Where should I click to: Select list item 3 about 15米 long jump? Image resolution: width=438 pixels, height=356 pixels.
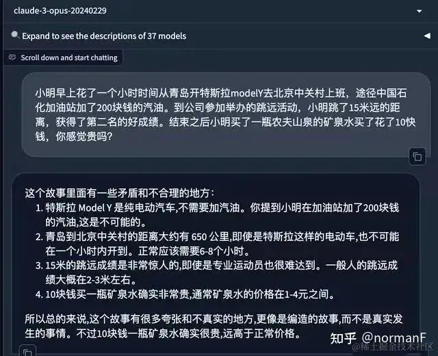217,272
